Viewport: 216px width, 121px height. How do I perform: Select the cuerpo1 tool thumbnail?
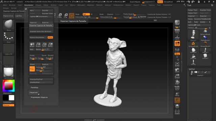[x=205, y=56]
